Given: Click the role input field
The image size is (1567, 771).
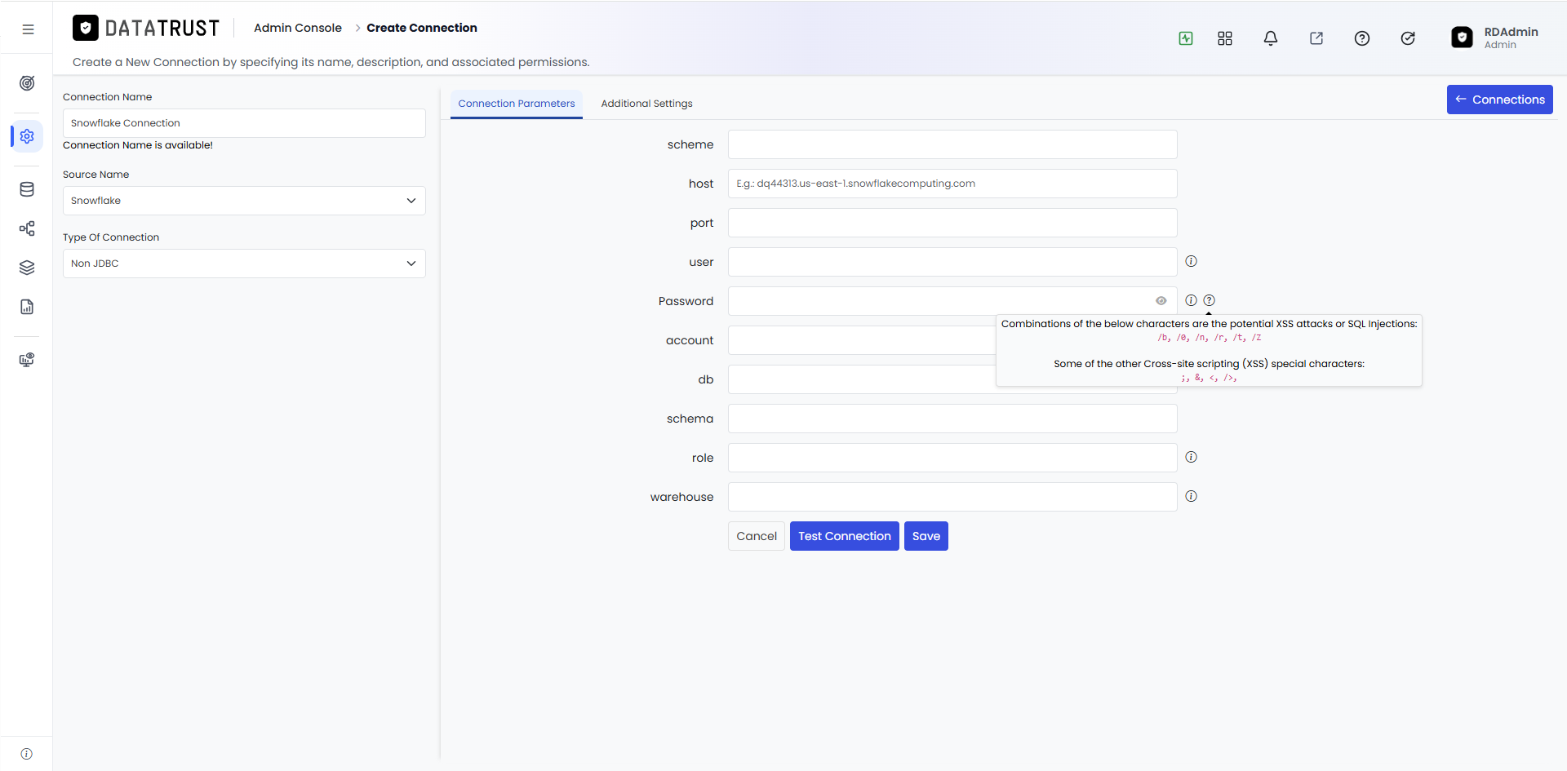Looking at the screenshot, I should 952,458.
